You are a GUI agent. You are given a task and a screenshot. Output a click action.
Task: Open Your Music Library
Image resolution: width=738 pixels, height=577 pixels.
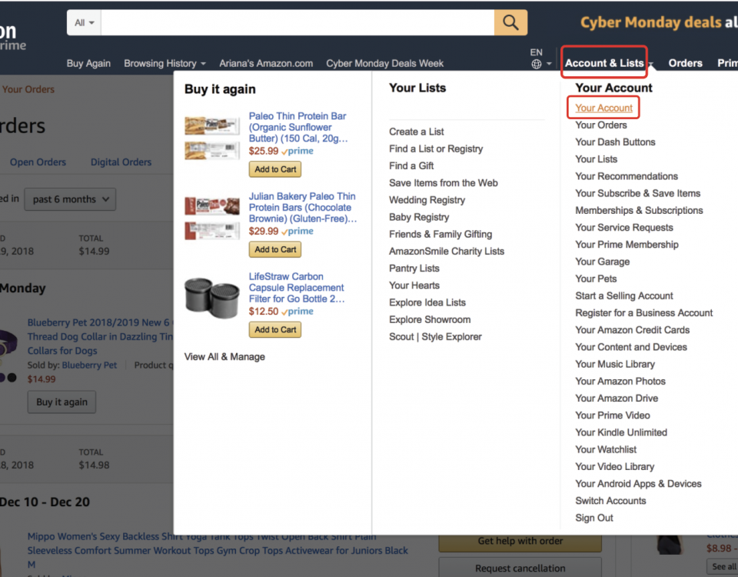pyautogui.click(x=615, y=364)
